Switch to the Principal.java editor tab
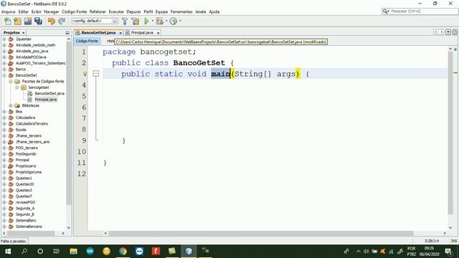The width and height of the screenshot is (459, 258). (x=142, y=33)
